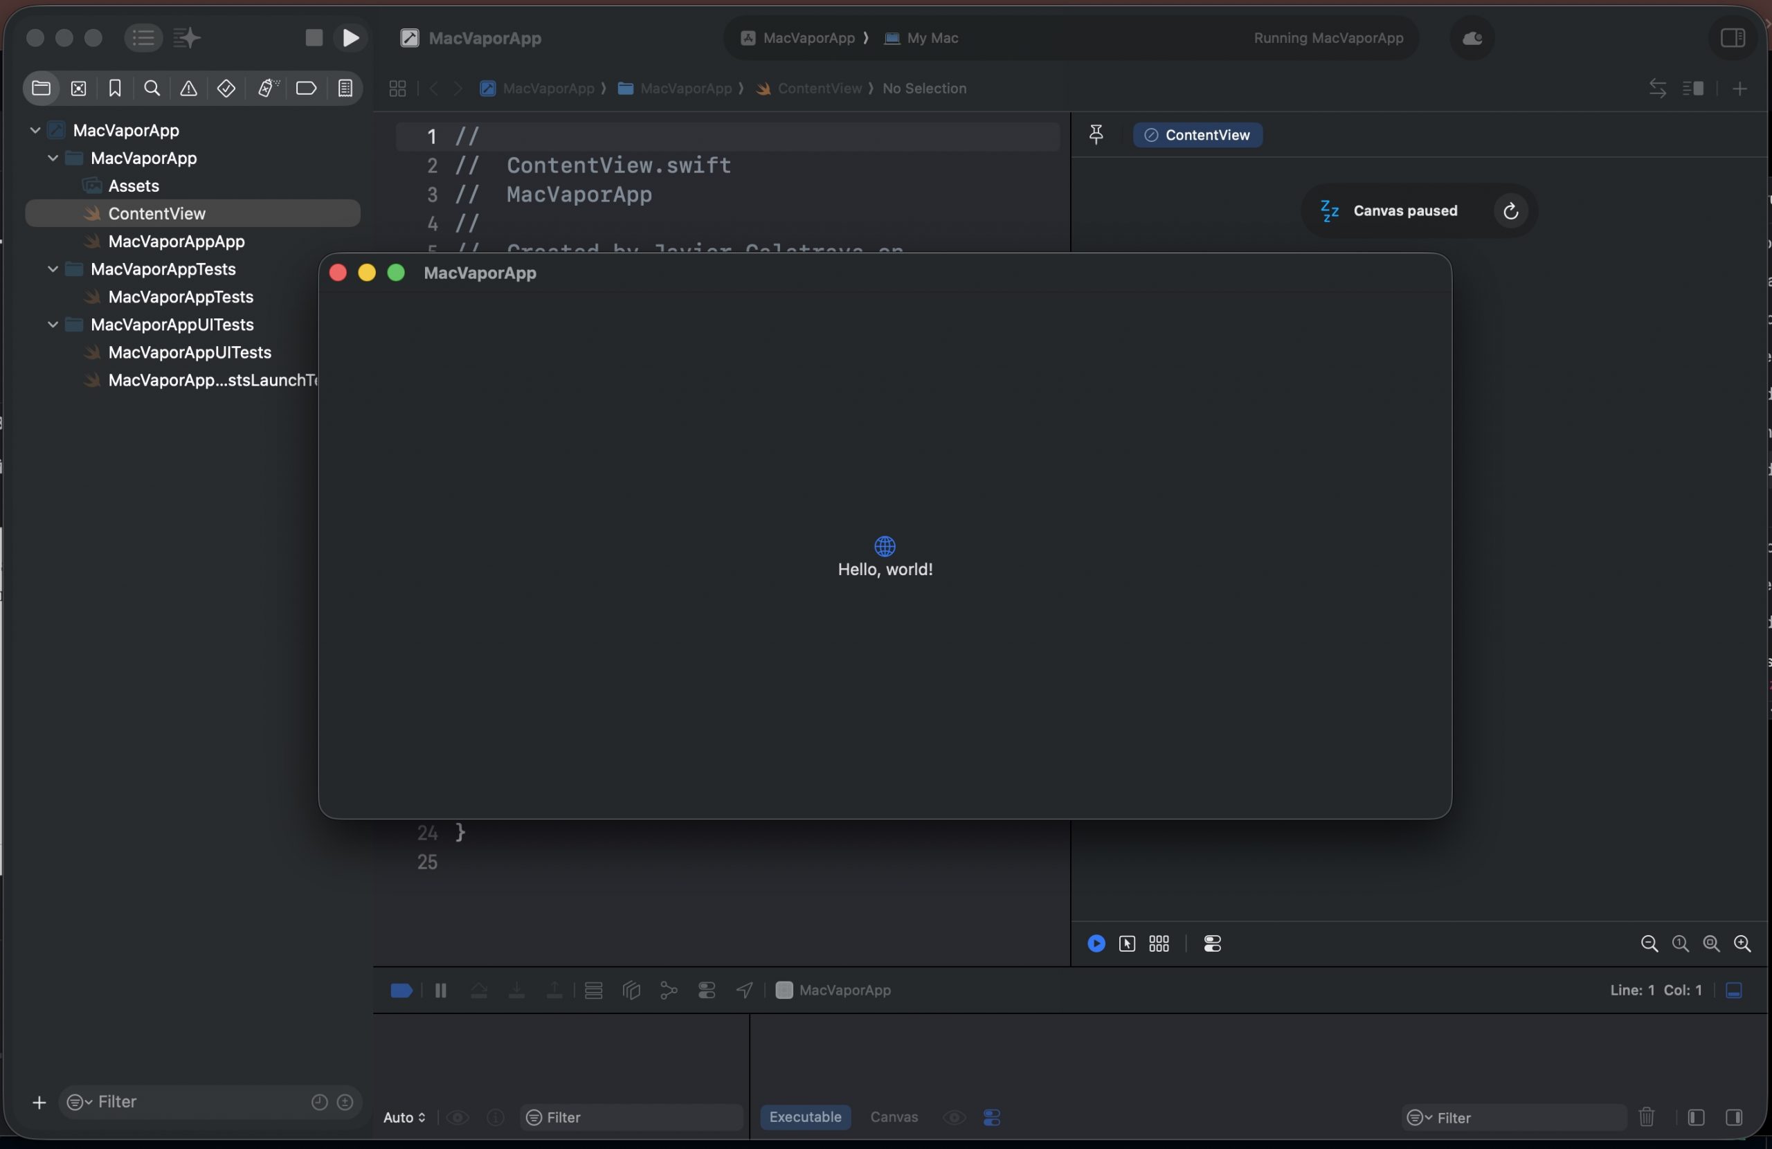Add a new file with plus button
Image resolution: width=1772 pixels, height=1149 pixels.
tap(39, 1102)
